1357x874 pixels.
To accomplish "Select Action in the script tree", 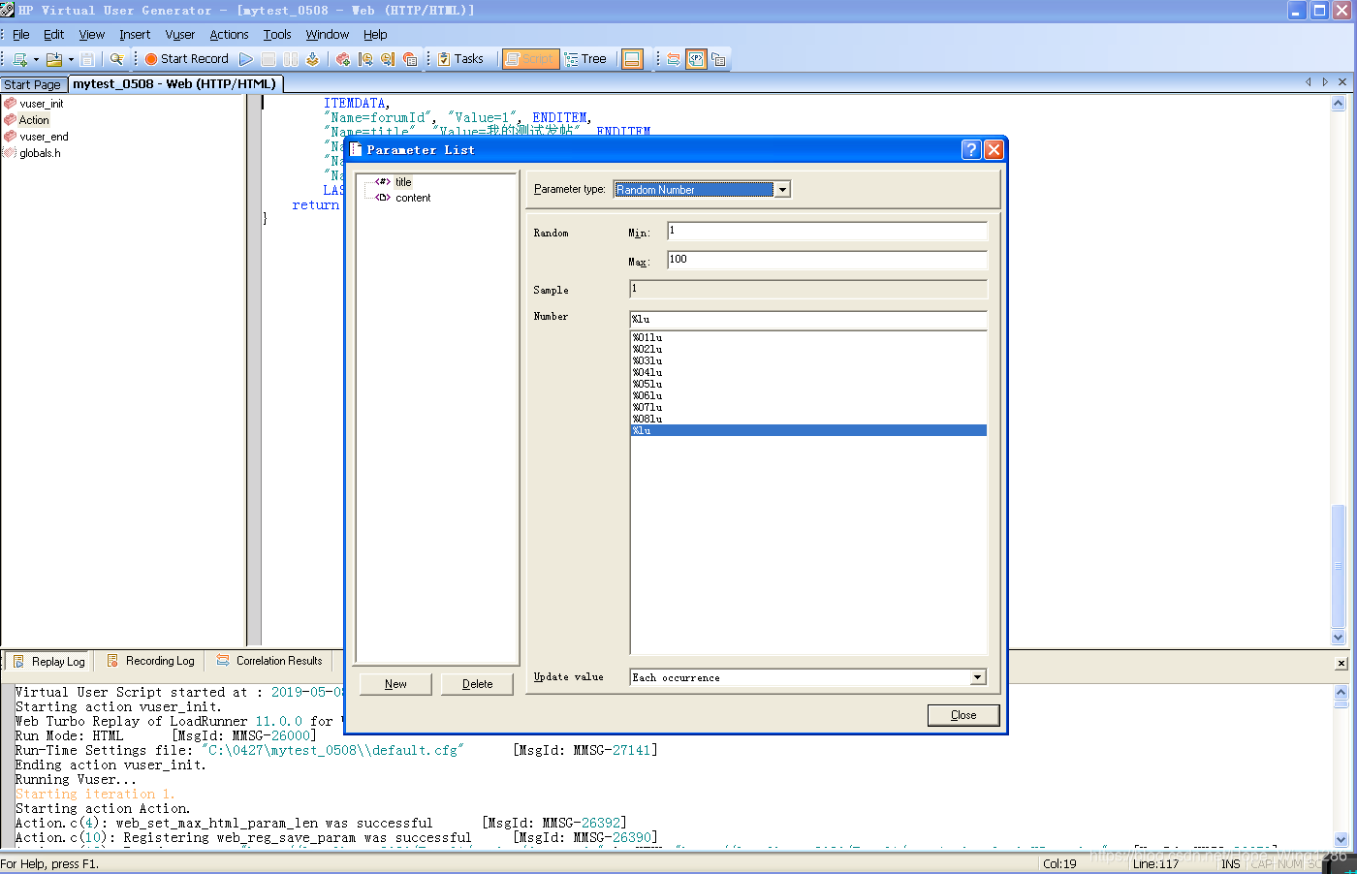I will (x=34, y=120).
